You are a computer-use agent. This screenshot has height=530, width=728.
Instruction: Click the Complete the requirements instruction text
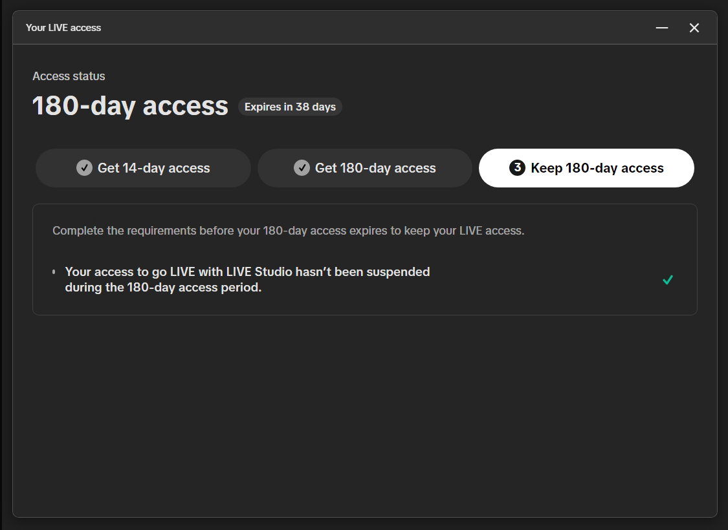pos(288,231)
